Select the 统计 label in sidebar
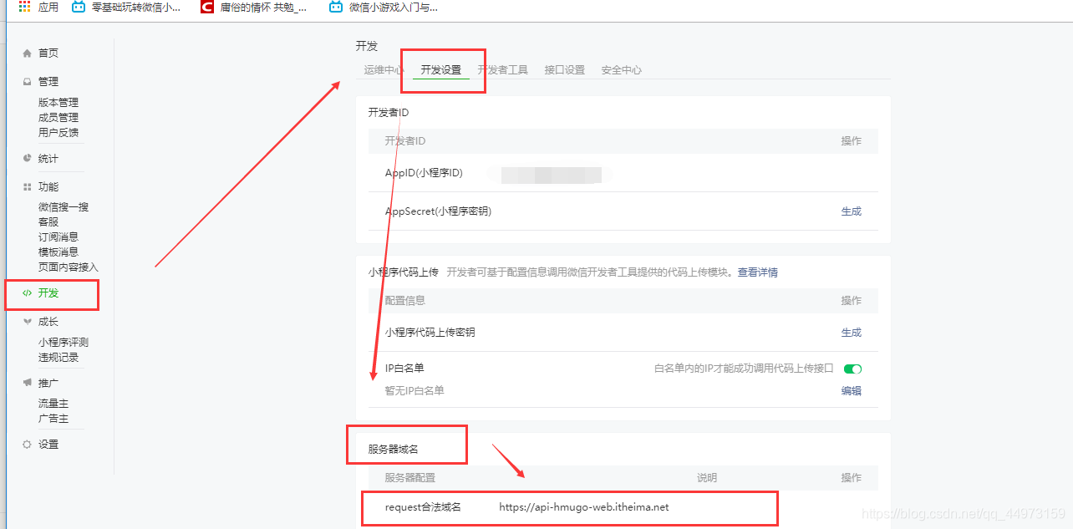 click(x=48, y=159)
